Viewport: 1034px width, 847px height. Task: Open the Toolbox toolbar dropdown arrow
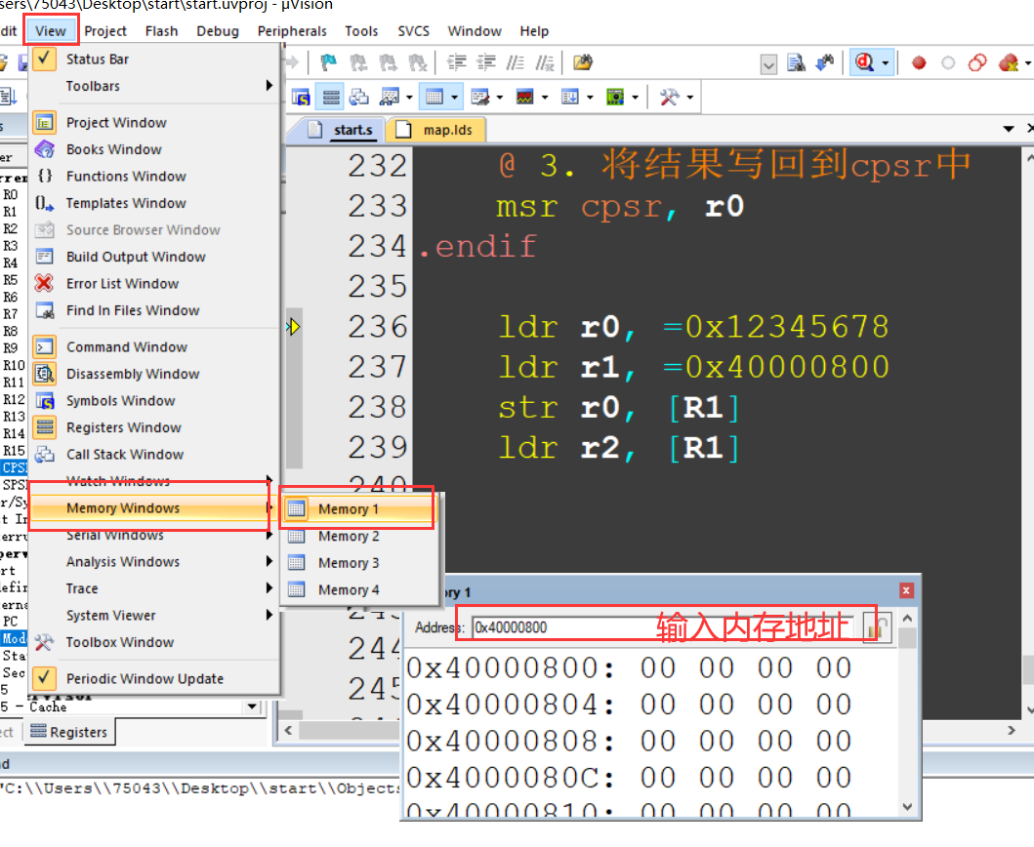click(x=689, y=98)
